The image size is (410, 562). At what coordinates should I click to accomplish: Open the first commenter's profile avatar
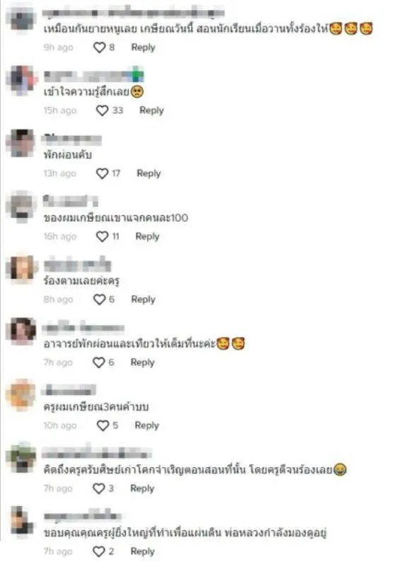pos(22,18)
